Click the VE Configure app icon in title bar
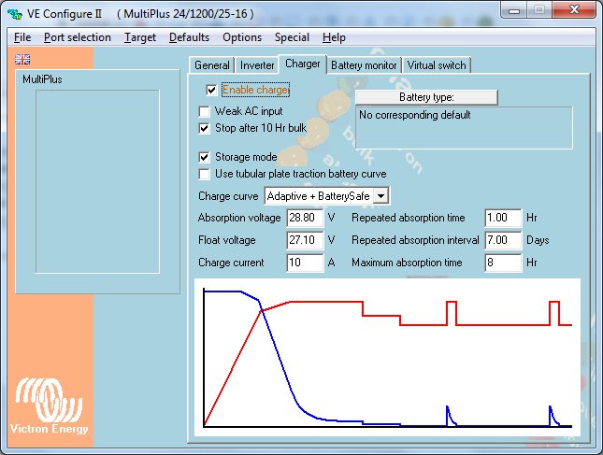603x455 pixels. (x=15, y=14)
